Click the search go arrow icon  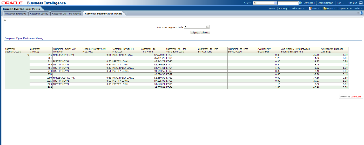tap(300, 3)
